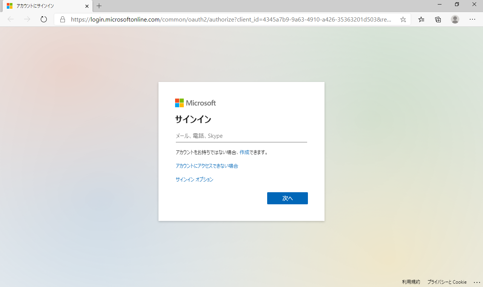The height and width of the screenshot is (287, 483).
Task: View site info via lock icon
Action: [63, 19]
